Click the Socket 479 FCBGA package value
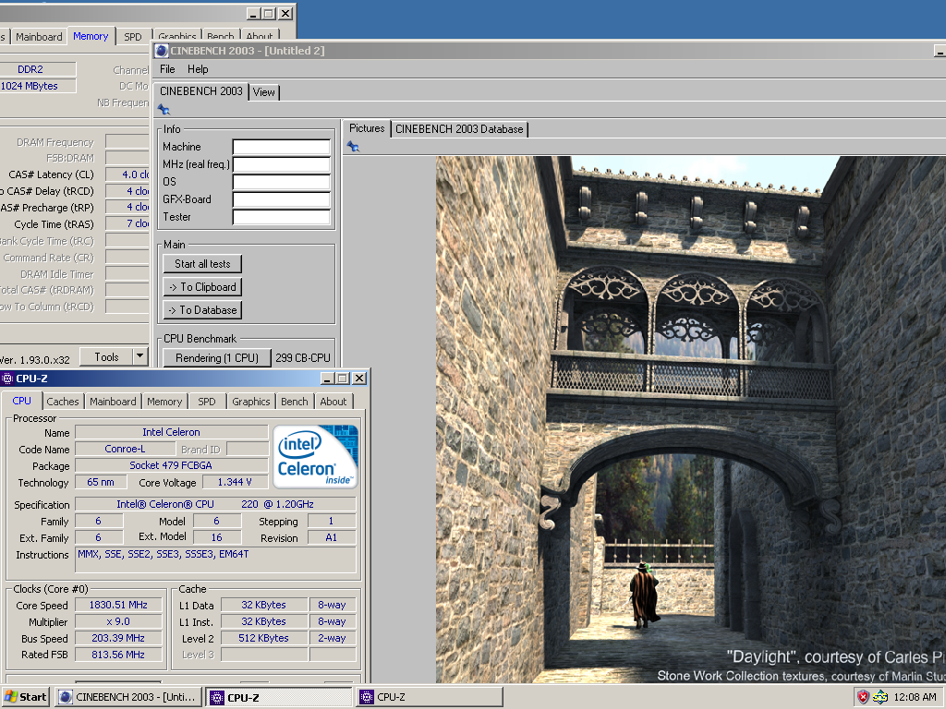The image size is (946, 709). tap(171, 465)
